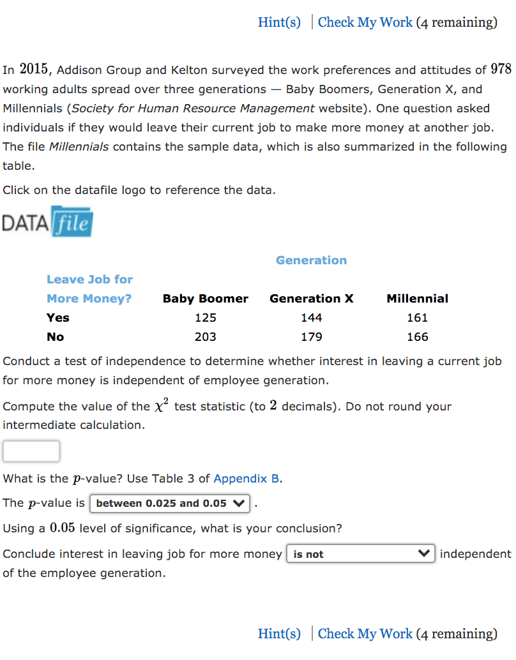
Task: Click Check My Work at the bottom
Action: coord(365,633)
